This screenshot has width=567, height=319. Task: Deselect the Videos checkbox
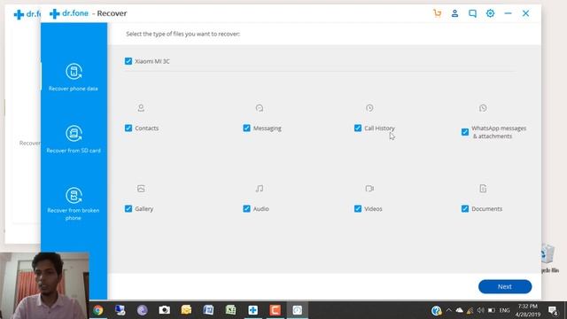358,209
